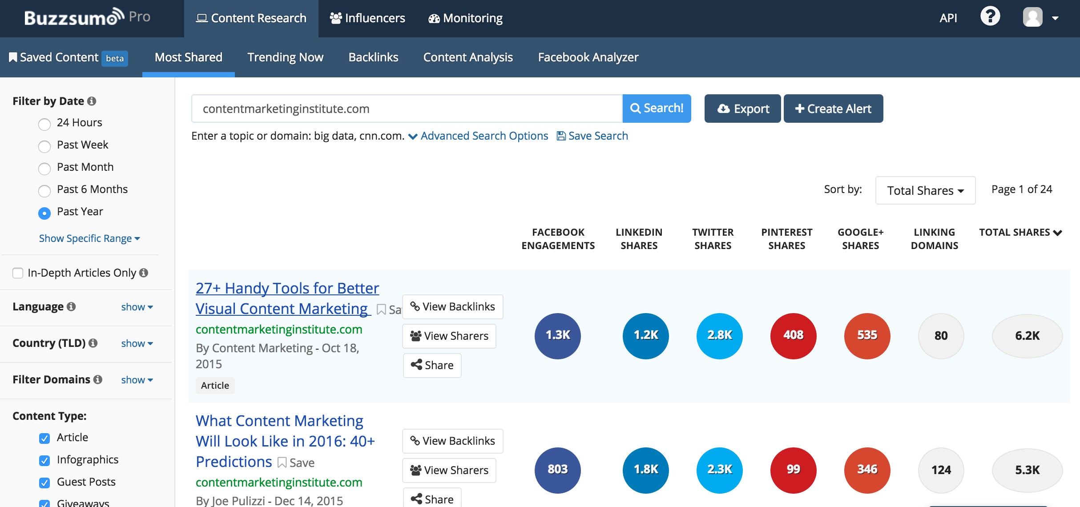Show the Language filter options
Image resolution: width=1080 pixels, height=507 pixels.
137,307
